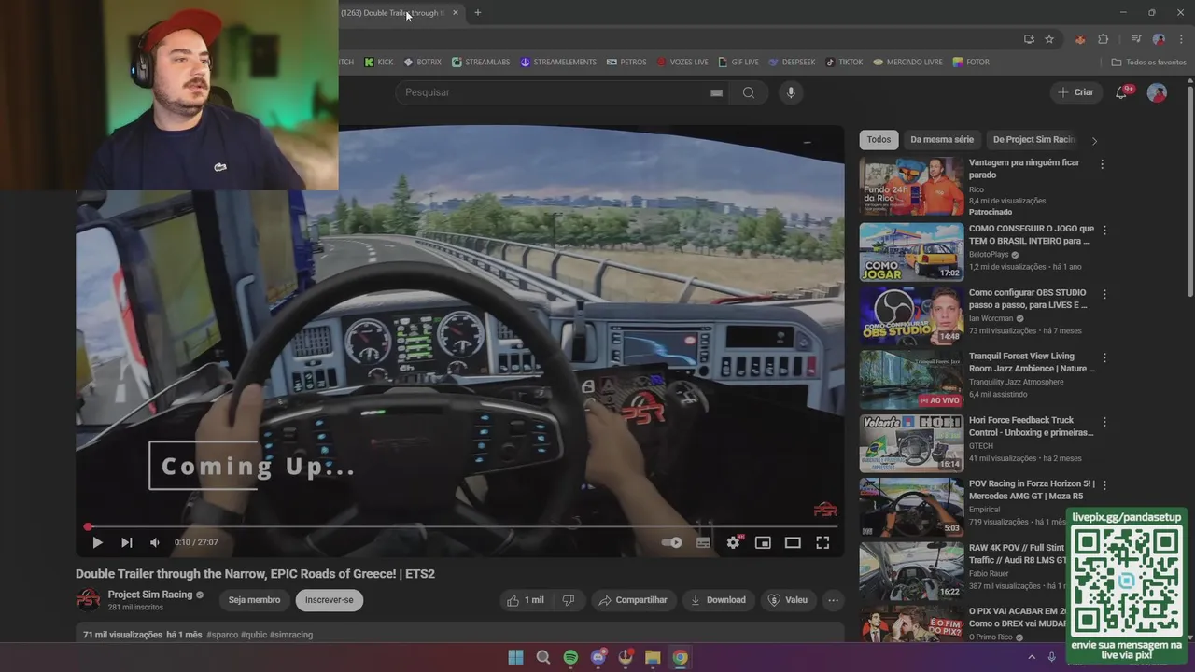Click the #sparco hashtag

pos(222,635)
